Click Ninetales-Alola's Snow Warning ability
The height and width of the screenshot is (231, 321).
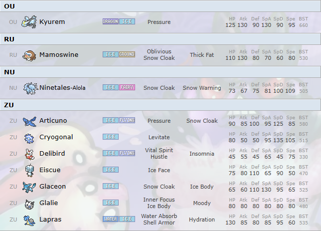(202, 88)
